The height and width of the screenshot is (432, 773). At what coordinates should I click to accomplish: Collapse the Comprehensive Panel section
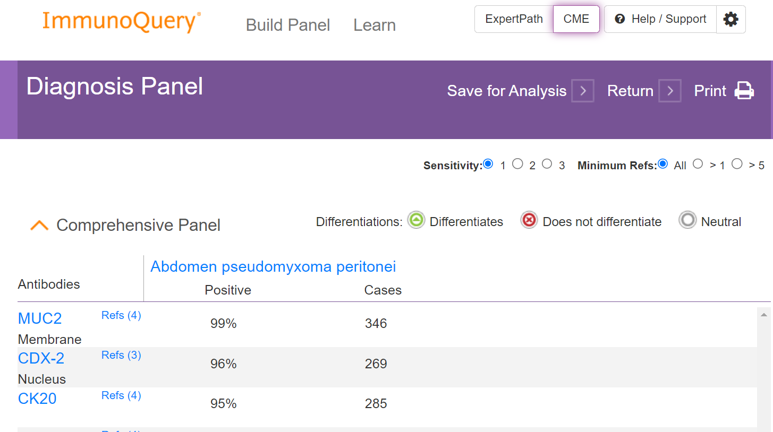[39, 225]
